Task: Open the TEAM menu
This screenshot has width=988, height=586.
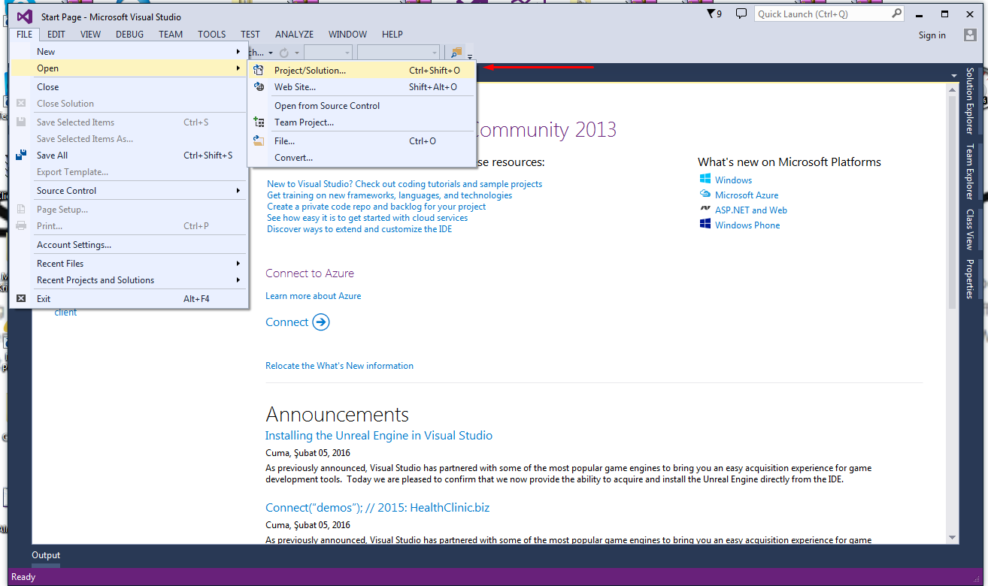Action: point(171,34)
